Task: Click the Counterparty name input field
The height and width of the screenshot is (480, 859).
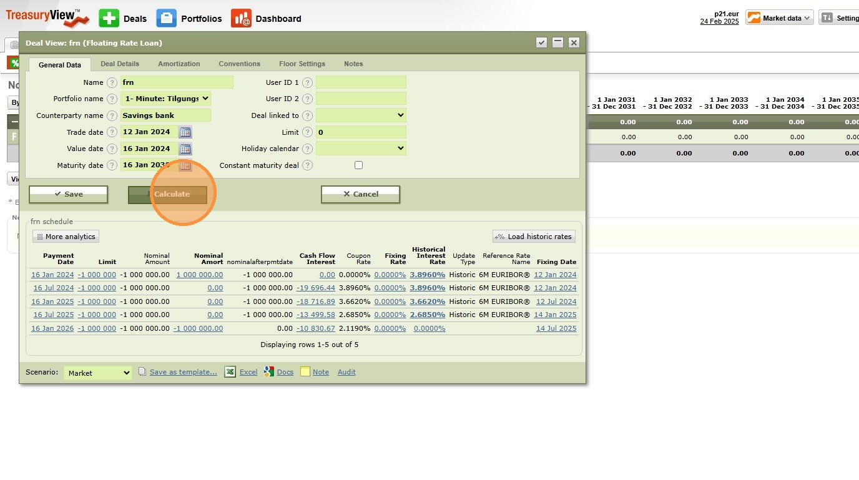Action: click(165, 115)
